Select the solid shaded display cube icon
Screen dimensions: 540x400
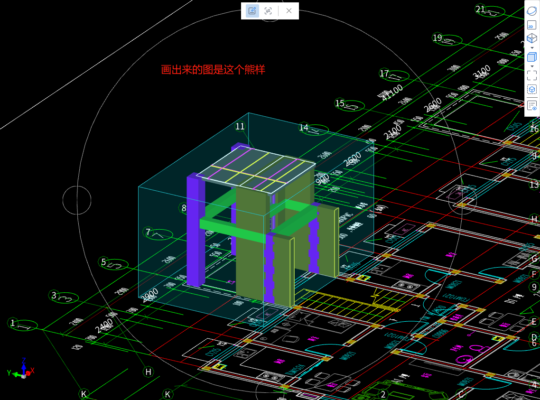[x=532, y=57]
